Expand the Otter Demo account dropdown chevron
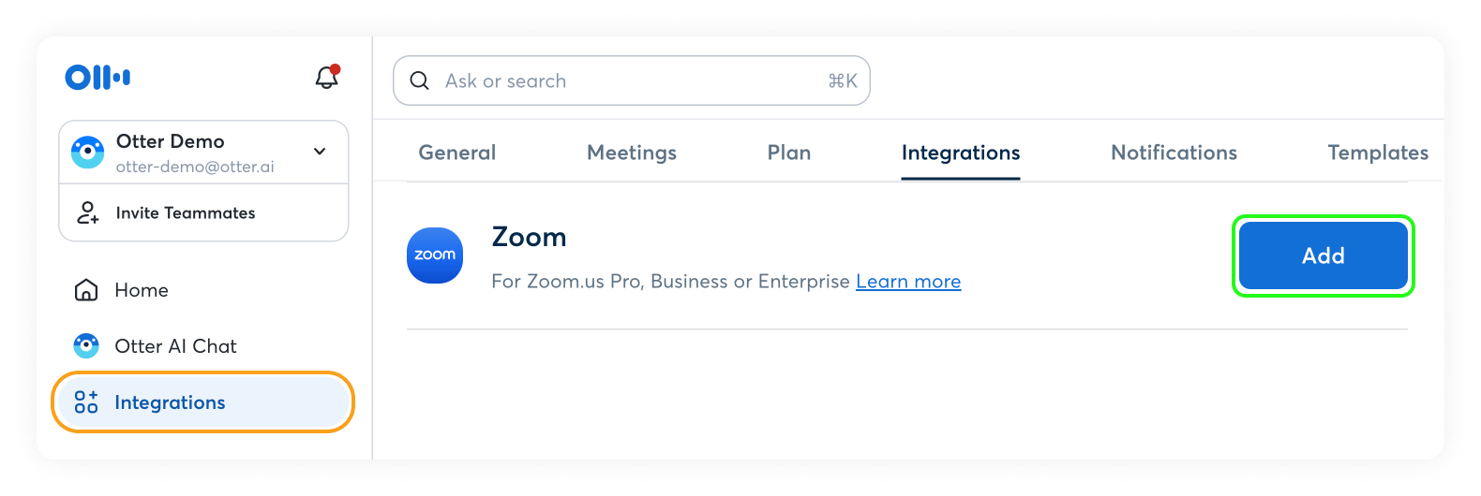1481x496 pixels. tap(320, 152)
